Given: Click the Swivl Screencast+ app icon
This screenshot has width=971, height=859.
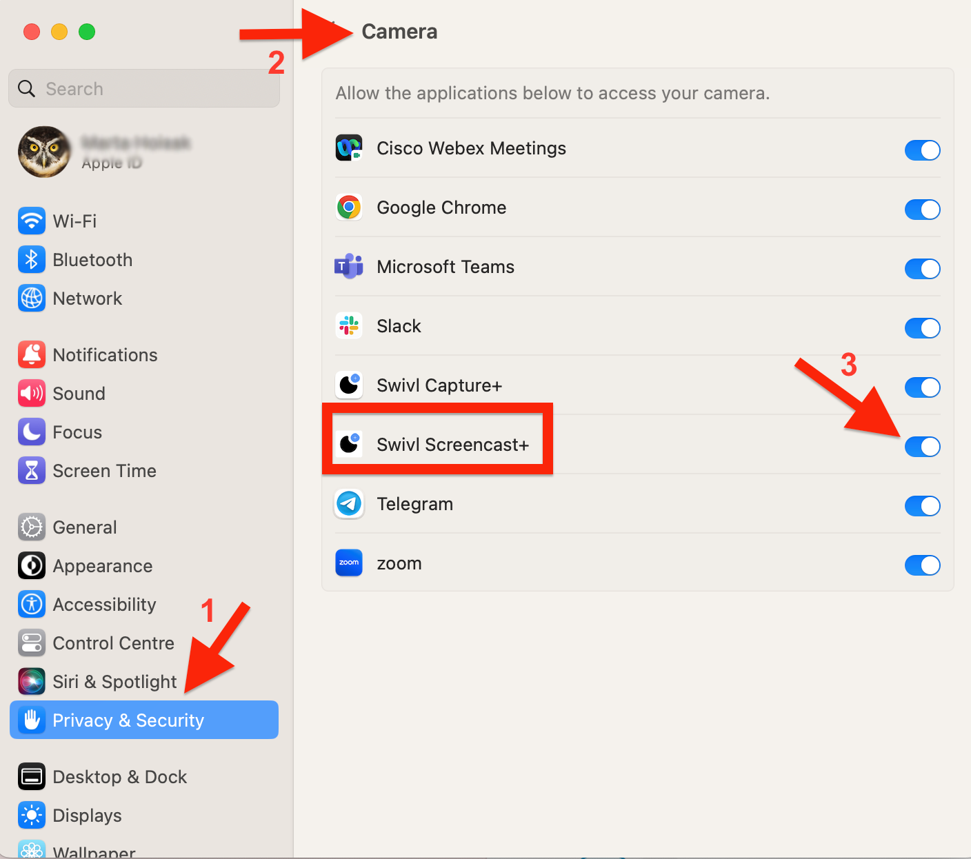Looking at the screenshot, I should click(x=349, y=445).
